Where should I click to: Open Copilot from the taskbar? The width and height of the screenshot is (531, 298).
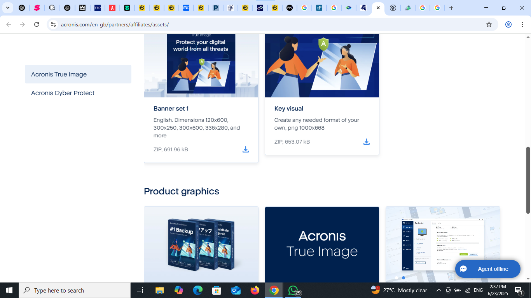(x=179, y=290)
